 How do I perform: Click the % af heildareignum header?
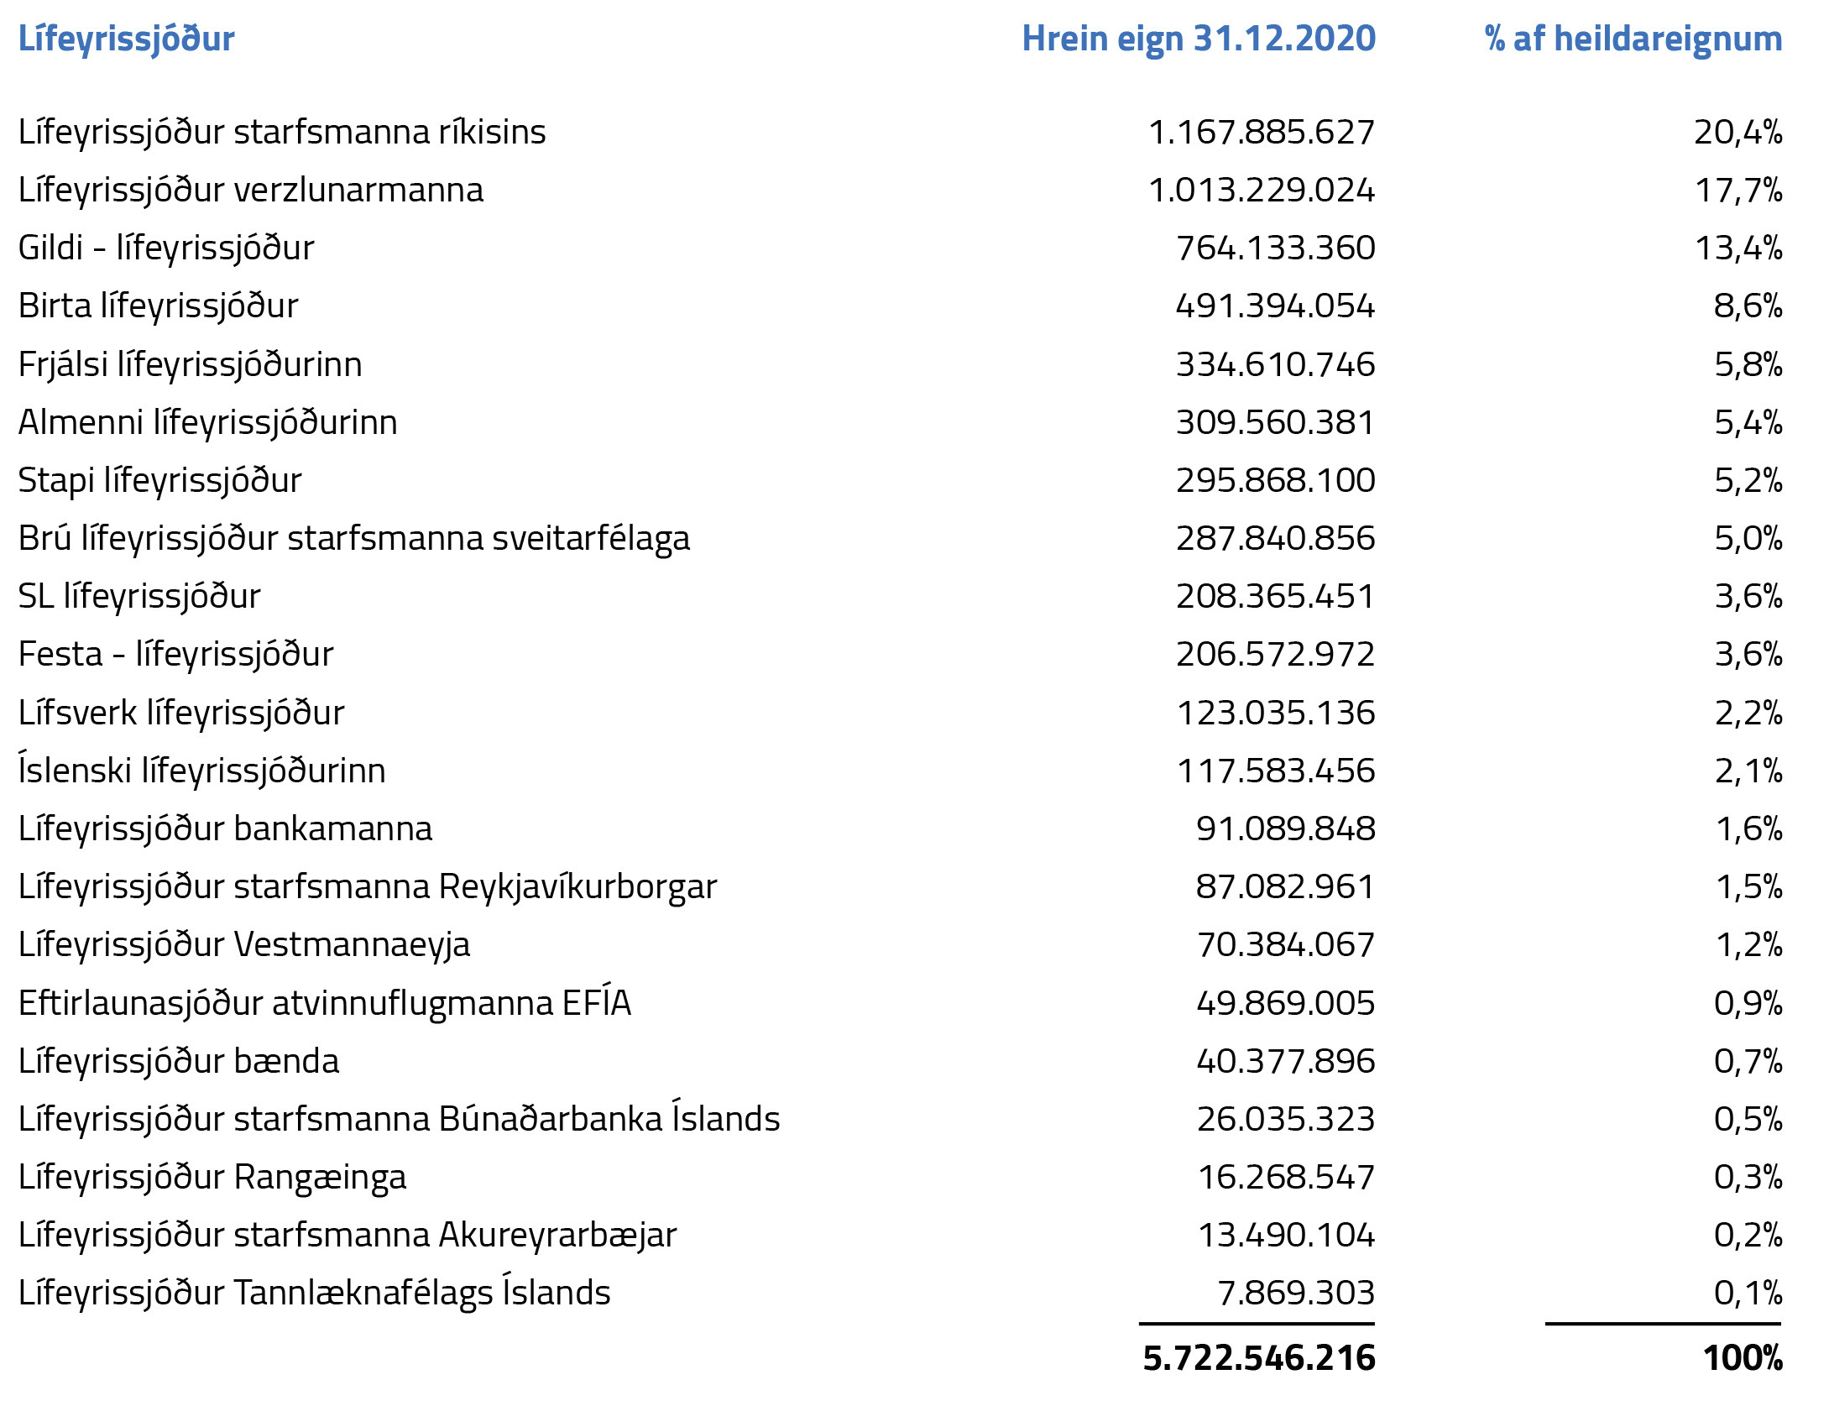pyautogui.click(x=1633, y=39)
